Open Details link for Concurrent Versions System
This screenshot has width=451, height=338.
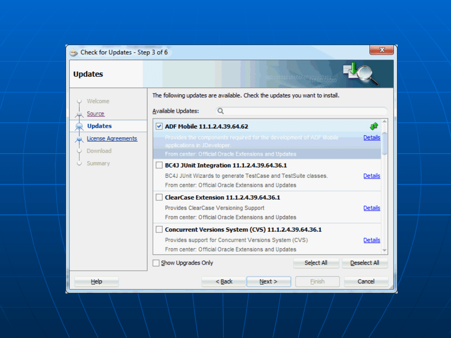(372, 240)
